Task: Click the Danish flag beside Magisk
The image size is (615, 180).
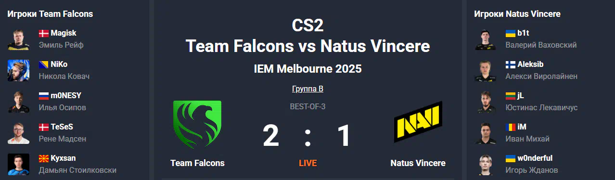Action: click(x=44, y=33)
